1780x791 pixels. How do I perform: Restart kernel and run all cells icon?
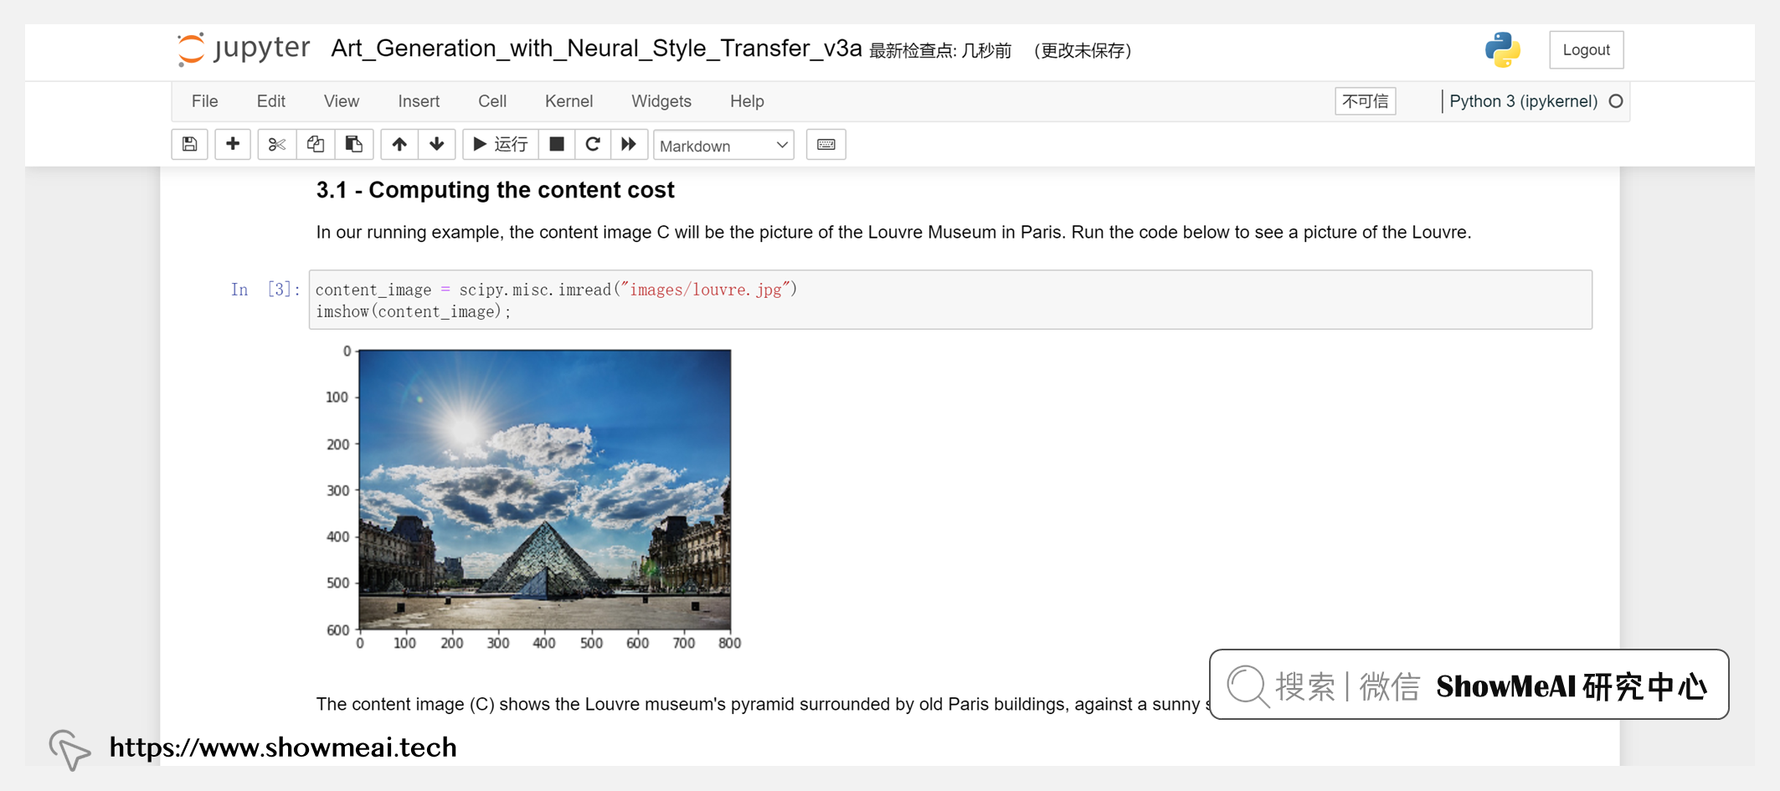pyautogui.click(x=629, y=145)
